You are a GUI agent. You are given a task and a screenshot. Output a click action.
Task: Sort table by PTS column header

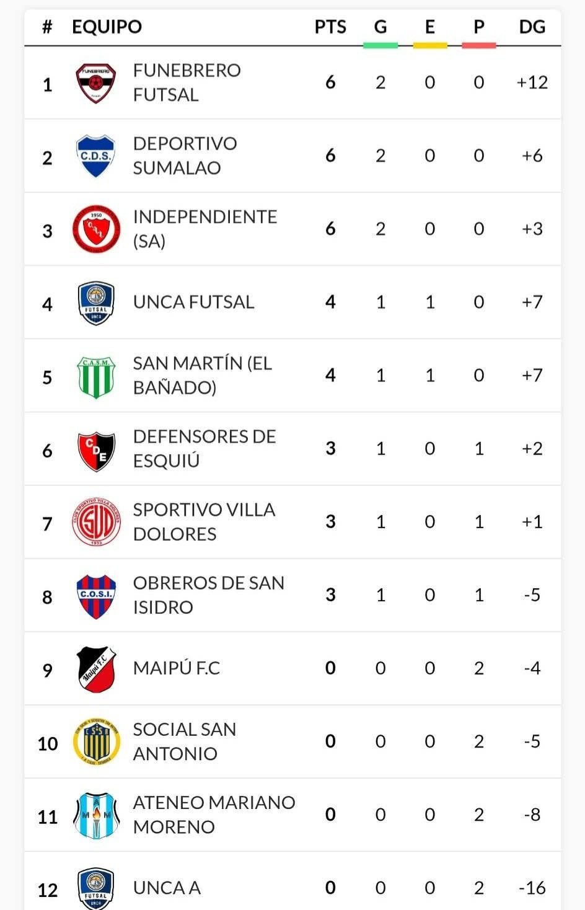[330, 27]
